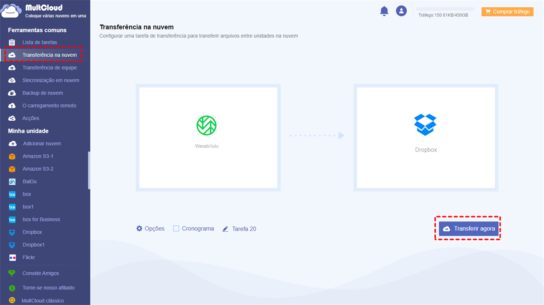Click the Wasabi/lulu label text
This screenshot has height=305, width=544.
pyautogui.click(x=206, y=147)
